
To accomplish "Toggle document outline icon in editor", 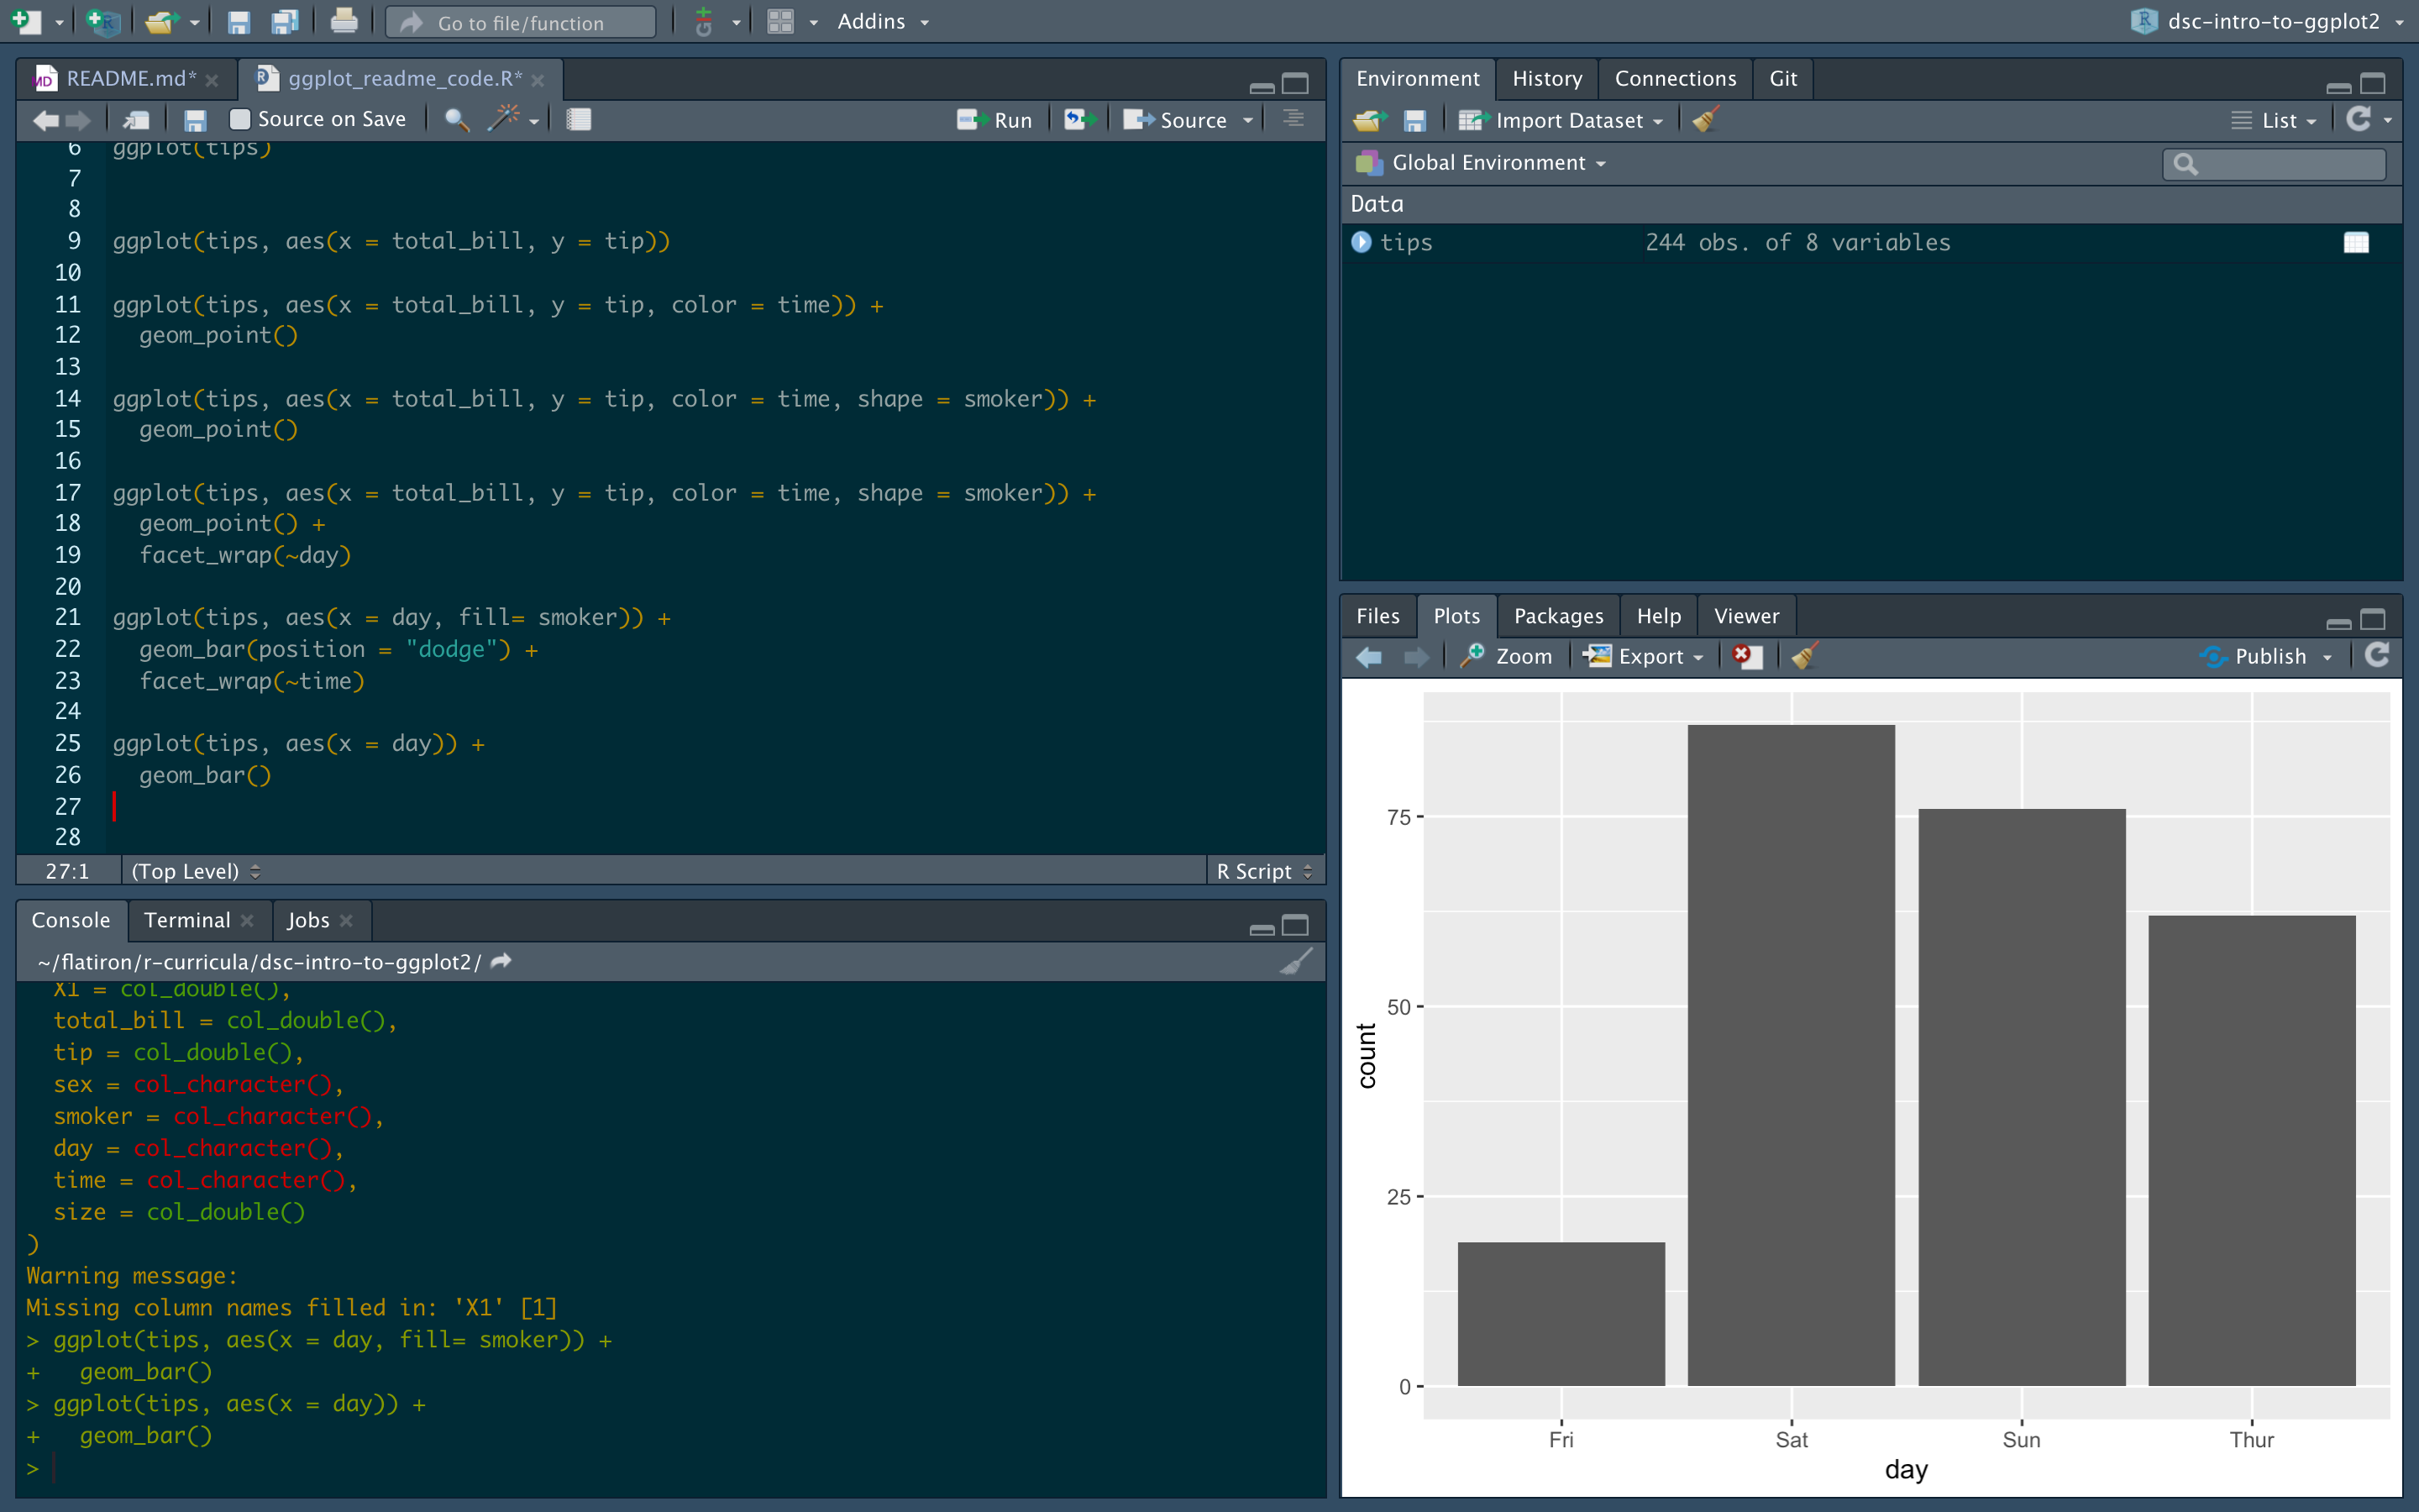I will pos(1293,119).
